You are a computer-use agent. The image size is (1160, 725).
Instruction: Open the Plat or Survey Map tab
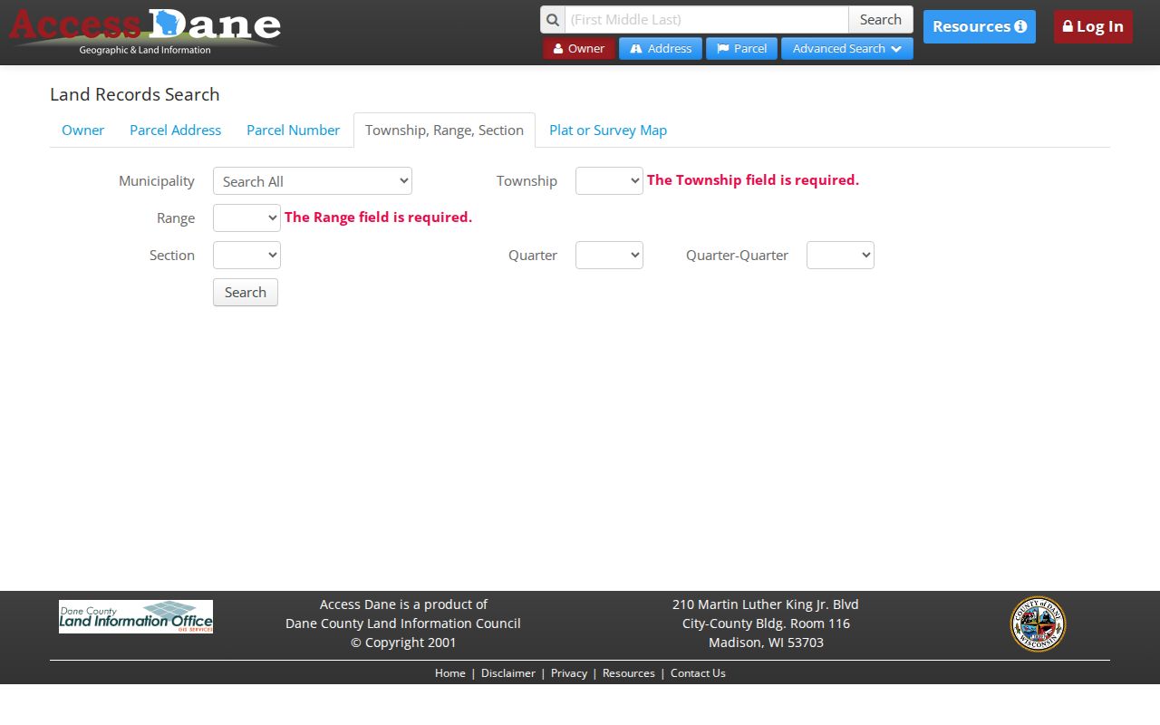(x=608, y=130)
